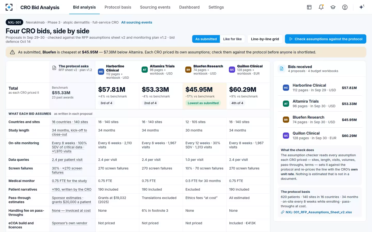Open the table layout icon in header

[x=309, y=7]
